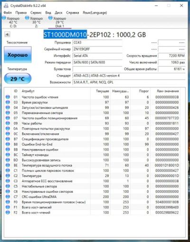Click status orb for attribute B8 End-to-End
The image size is (190, 242).
8,144
